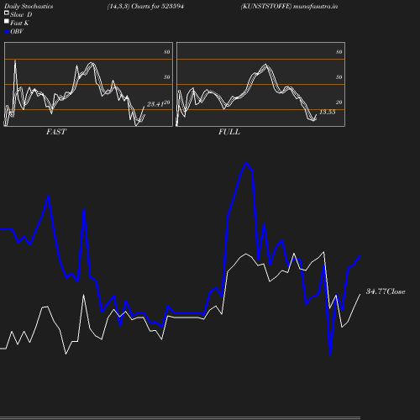The image size is (420, 420).
Task: Click the 23.41 value in FAST chart
Action: click(x=155, y=104)
